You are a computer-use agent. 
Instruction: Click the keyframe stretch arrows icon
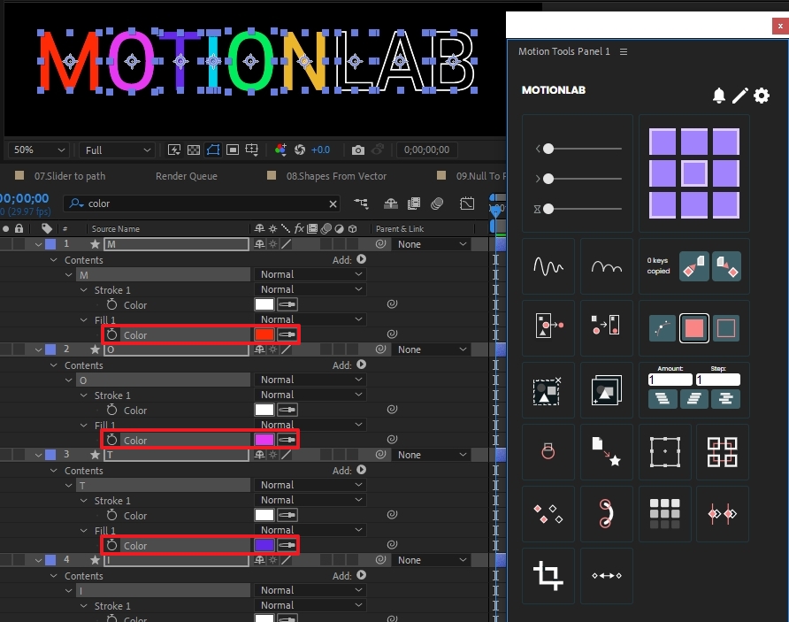pos(606,575)
